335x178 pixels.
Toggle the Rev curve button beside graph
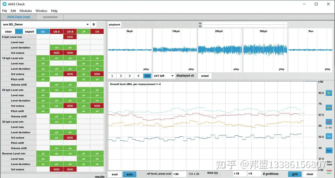329,151
